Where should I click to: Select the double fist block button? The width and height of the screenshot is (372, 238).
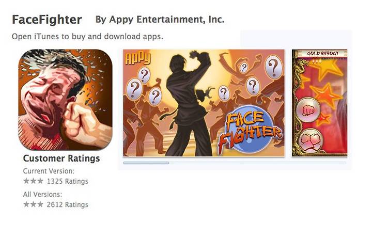(x=311, y=141)
